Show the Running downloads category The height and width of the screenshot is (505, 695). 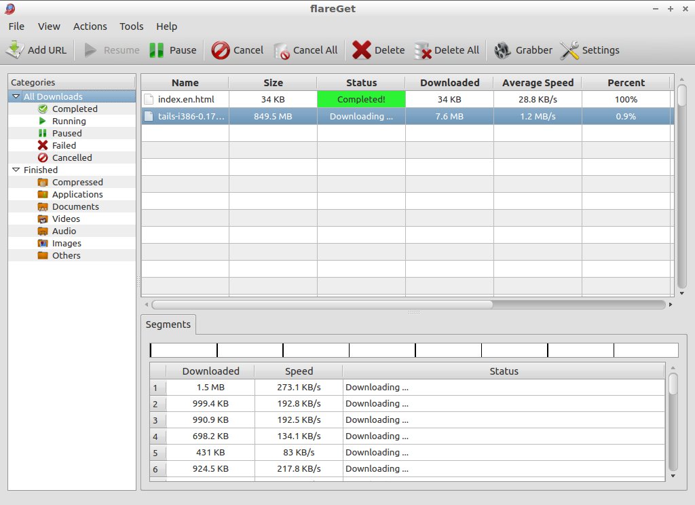69,121
